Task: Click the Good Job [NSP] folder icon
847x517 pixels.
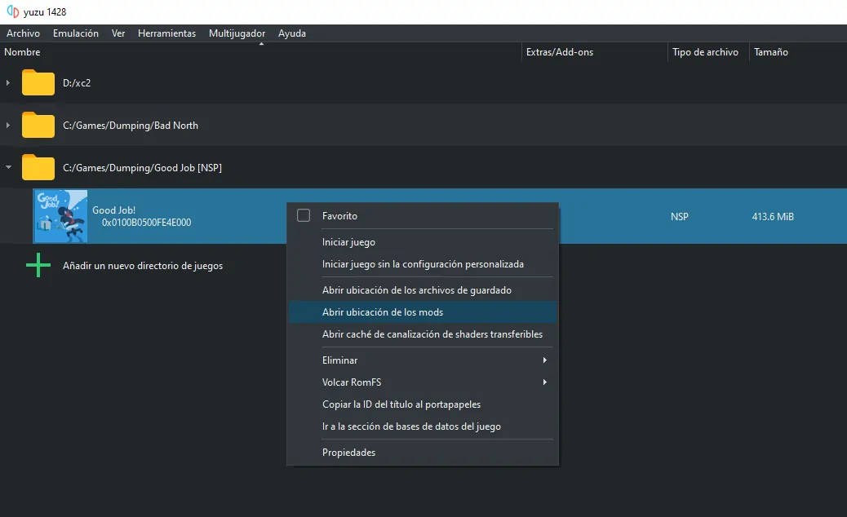Action: pos(38,168)
